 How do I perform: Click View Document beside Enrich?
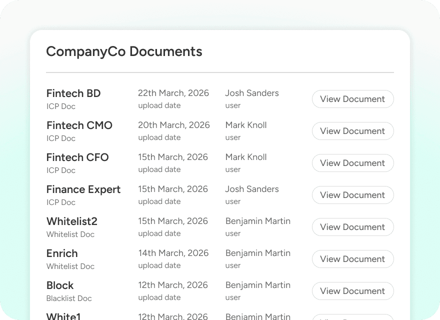click(352, 259)
